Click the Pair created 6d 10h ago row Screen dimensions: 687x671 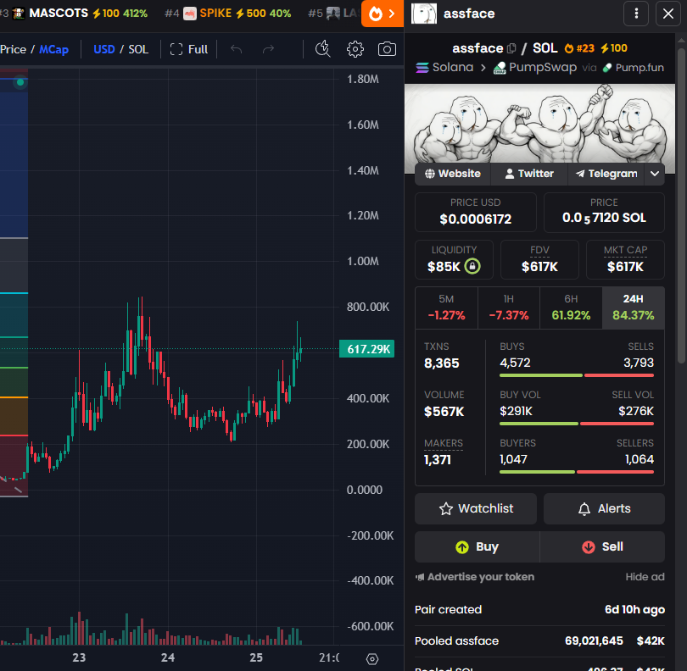coord(539,610)
